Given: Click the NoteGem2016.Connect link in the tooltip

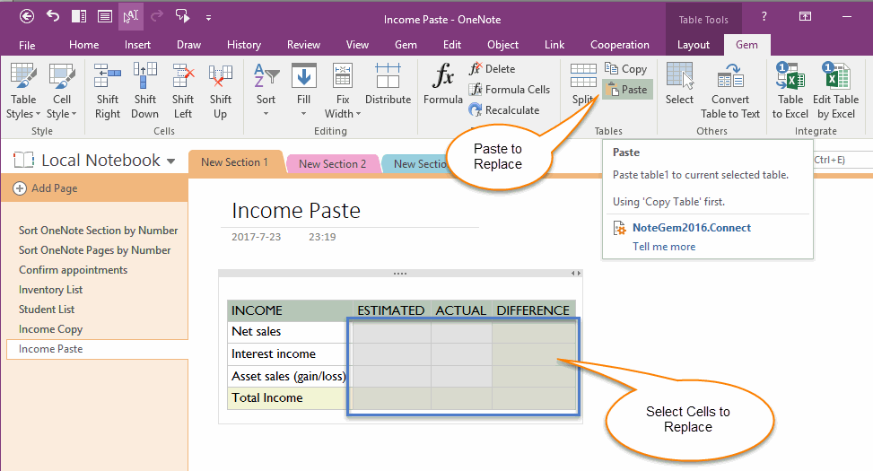Looking at the screenshot, I should tap(692, 228).
